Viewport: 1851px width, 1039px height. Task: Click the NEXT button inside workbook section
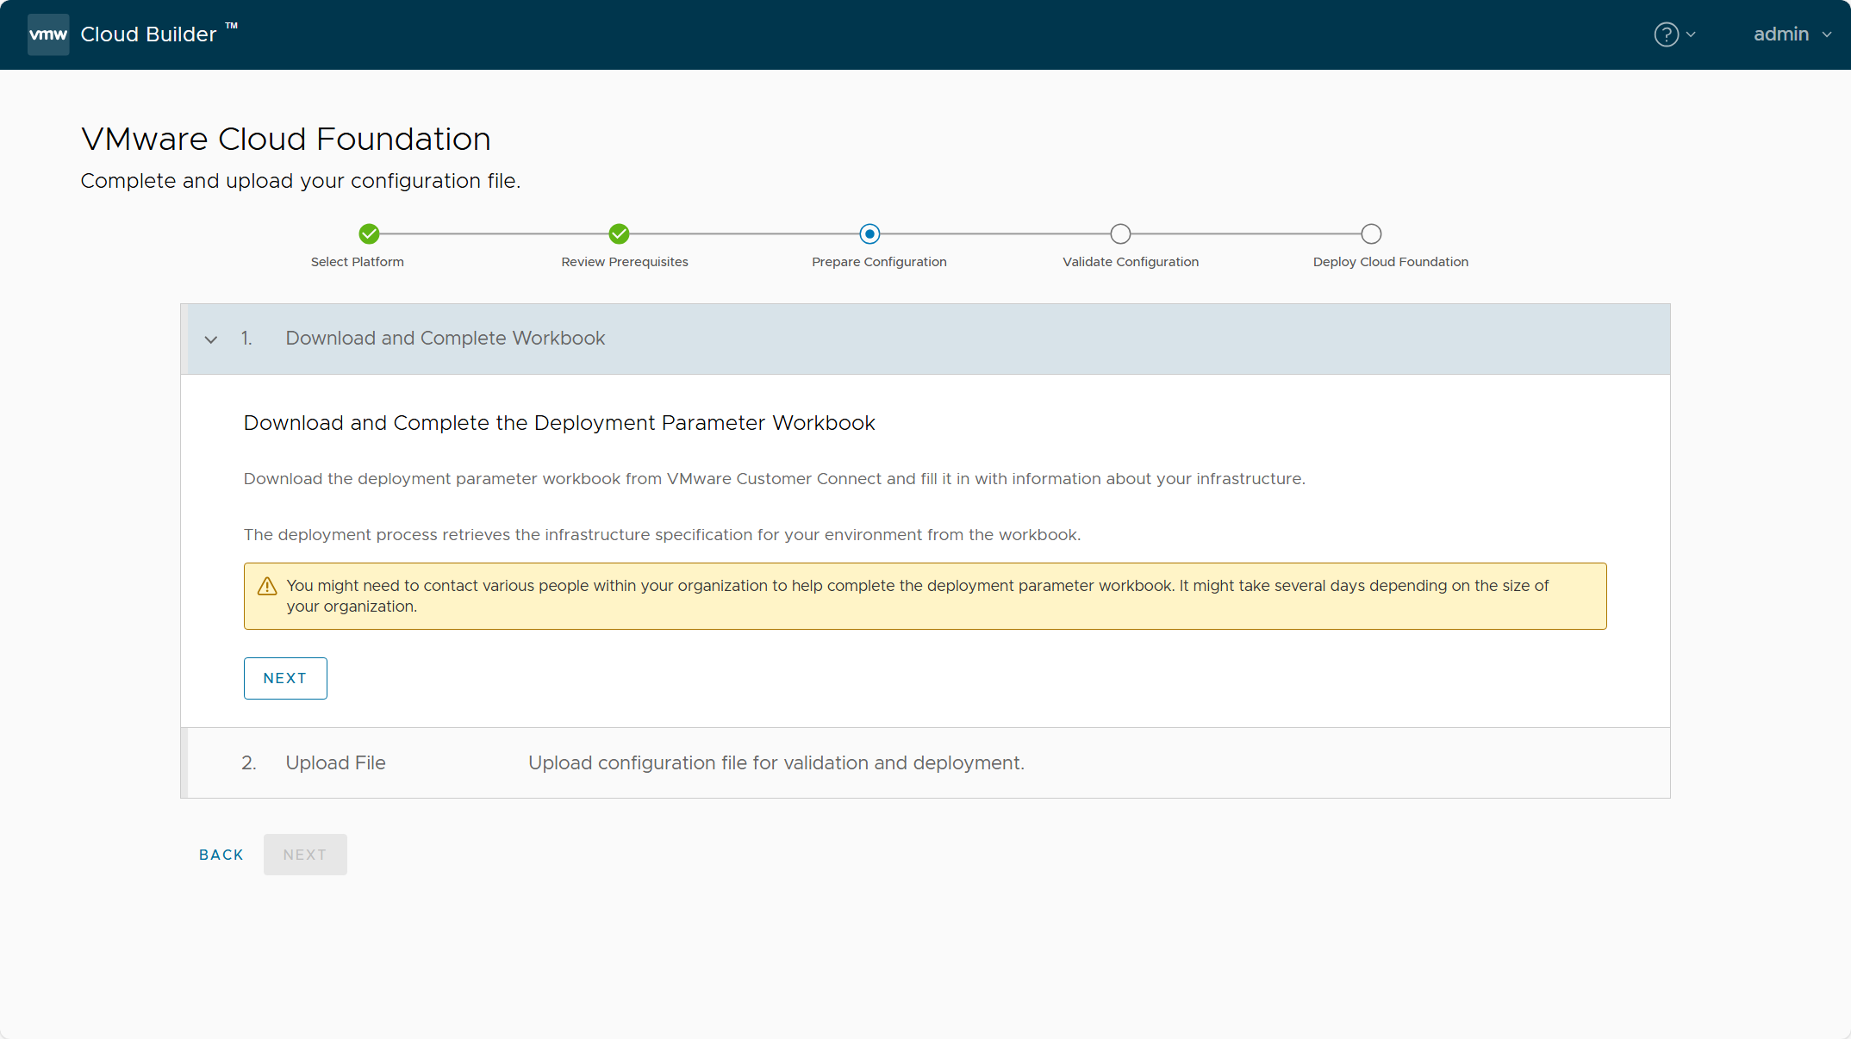(284, 678)
